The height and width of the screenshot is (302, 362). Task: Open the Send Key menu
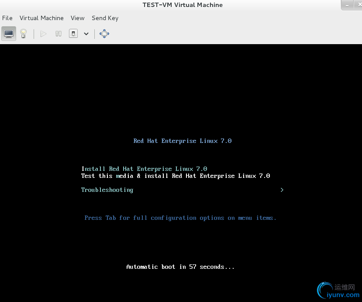pos(105,18)
